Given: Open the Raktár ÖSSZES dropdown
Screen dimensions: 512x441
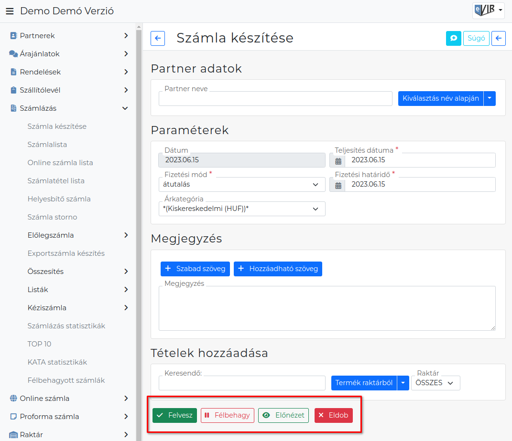Looking at the screenshot, I should point(435,383).
